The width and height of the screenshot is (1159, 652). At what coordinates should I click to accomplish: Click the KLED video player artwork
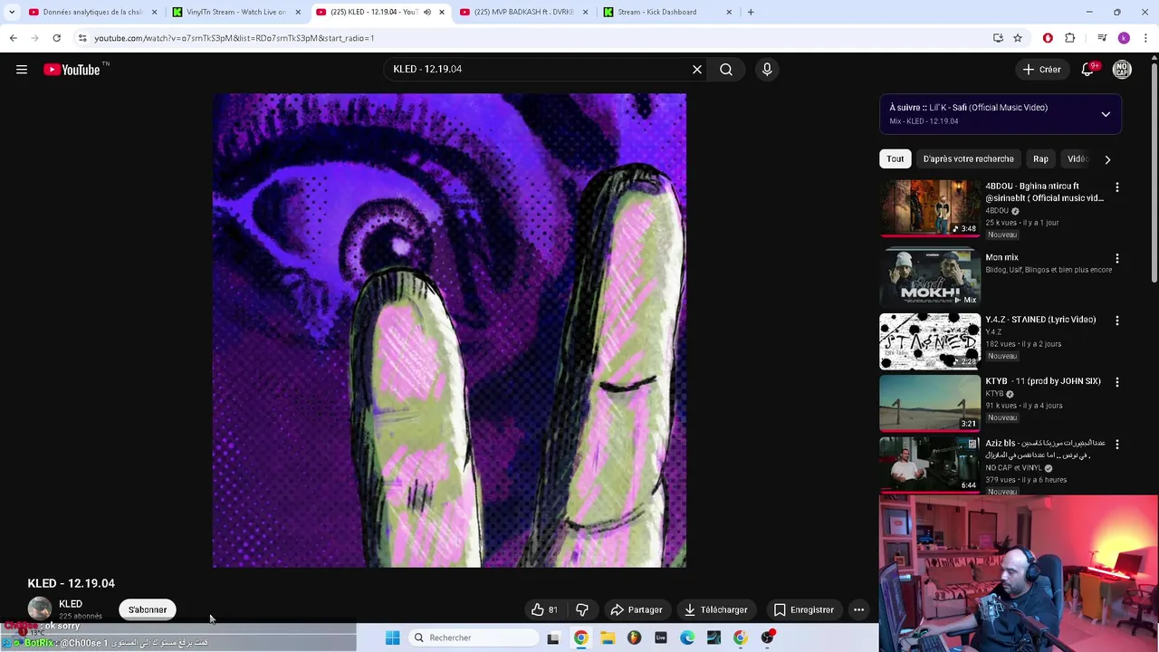tap(449, 331)
